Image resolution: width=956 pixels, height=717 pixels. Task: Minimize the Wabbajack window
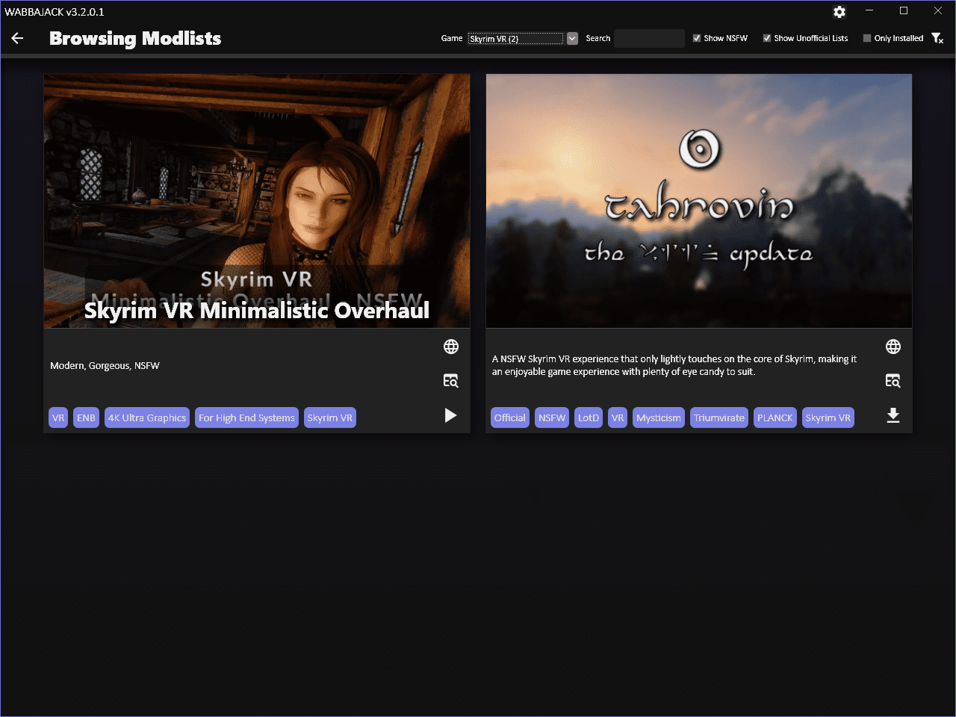[869, 10]
